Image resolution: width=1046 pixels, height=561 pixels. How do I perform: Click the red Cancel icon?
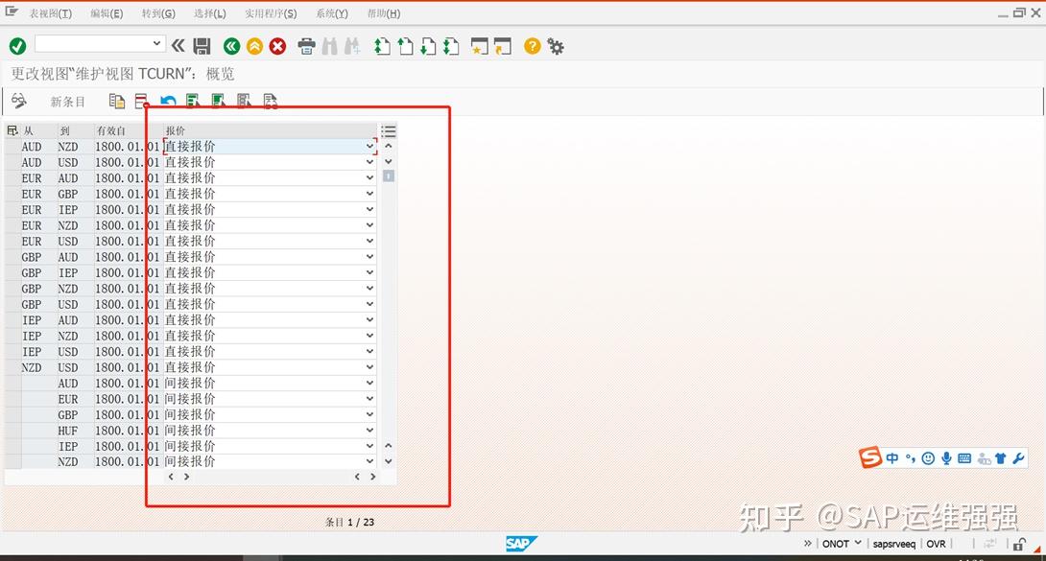tap(276, 45)
